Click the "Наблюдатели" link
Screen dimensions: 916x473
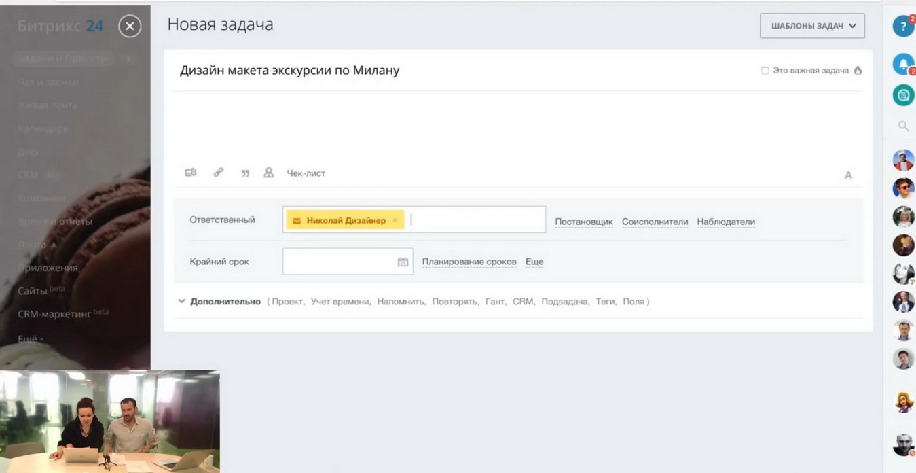726,222
